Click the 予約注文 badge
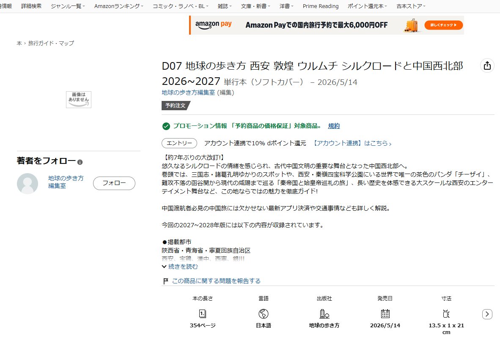Image resolution: width=500 pixels, height=340 pixels. click(176, 105)
